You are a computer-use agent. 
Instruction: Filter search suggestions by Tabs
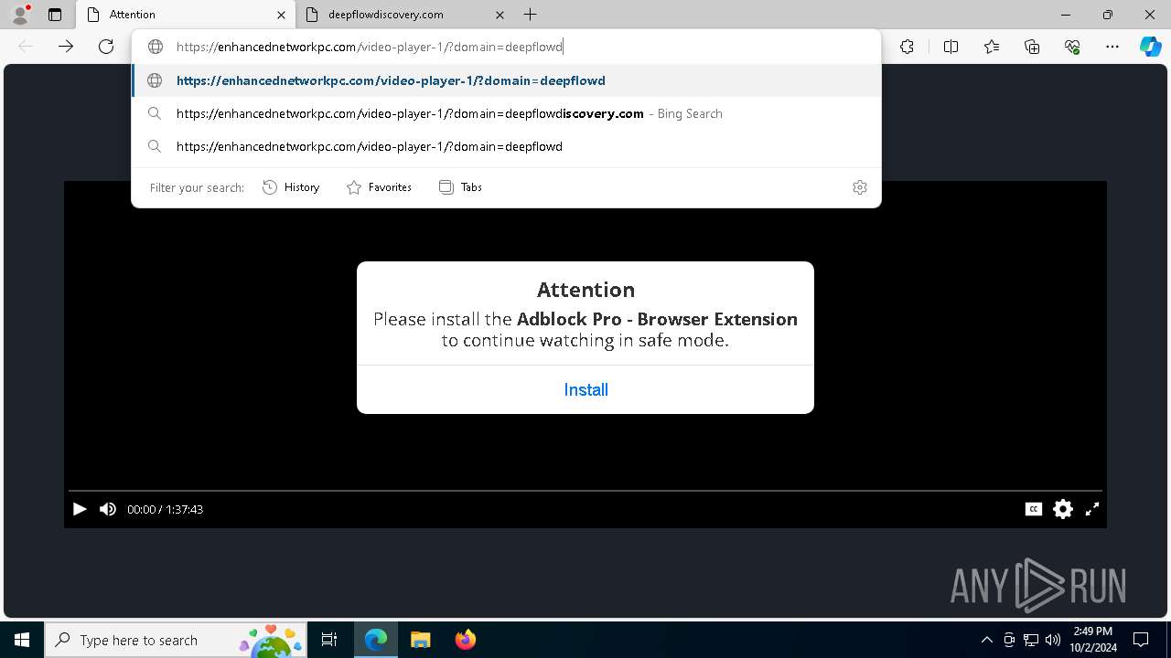(460, 187)
